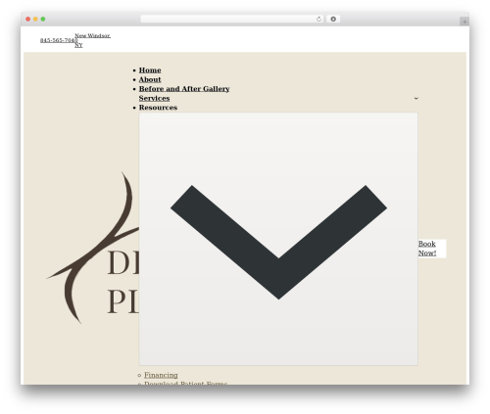Open the New Windsor, NY location link
This screenshot has height=414, width=490.
pos(92,40)
